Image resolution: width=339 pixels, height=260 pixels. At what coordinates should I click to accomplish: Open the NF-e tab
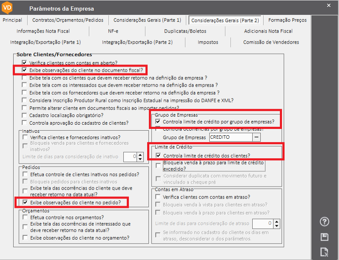pyautogui.click(x=113, y=31)
